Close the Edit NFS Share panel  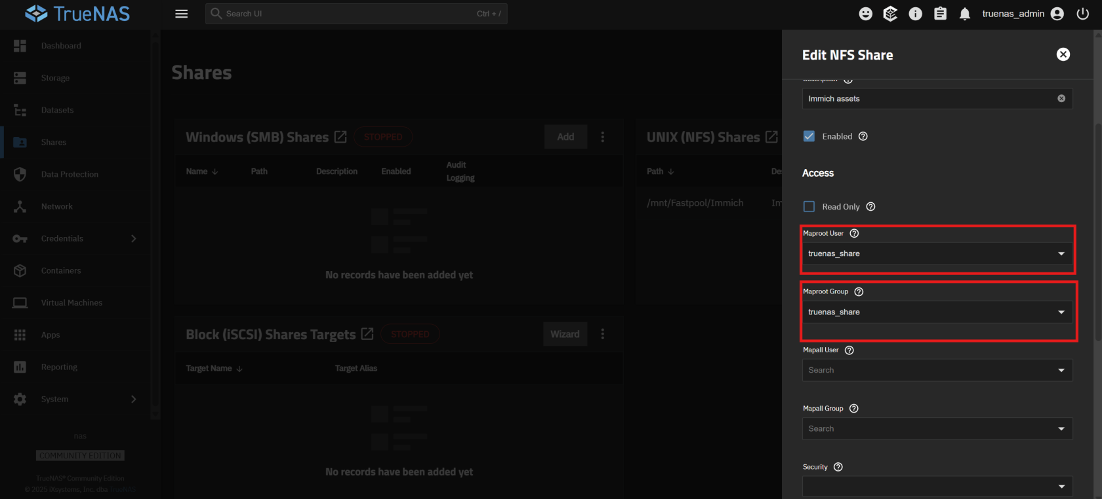pos(1063,54)
